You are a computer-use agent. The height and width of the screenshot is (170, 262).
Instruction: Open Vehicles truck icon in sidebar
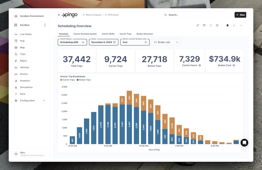[16, 67]
